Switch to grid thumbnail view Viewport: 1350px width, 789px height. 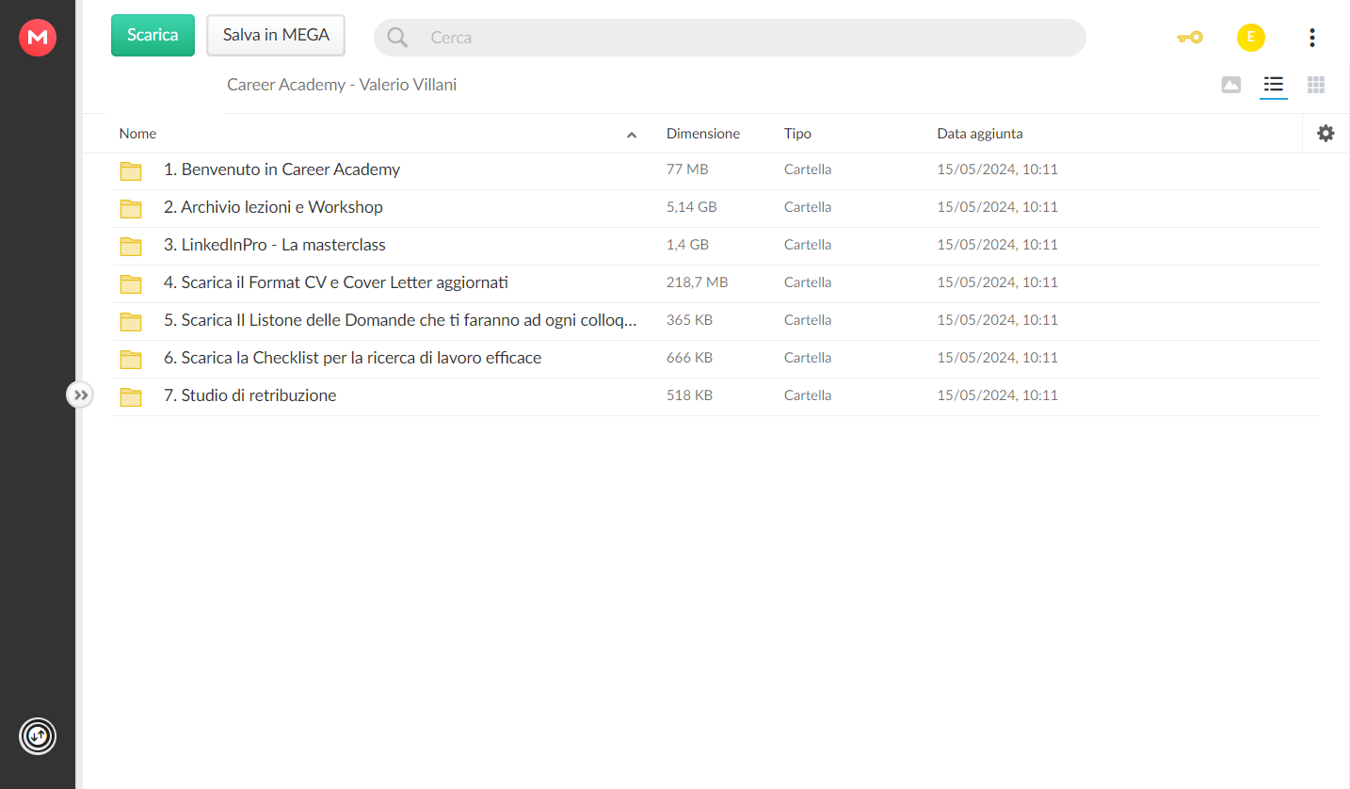tap(1316, 85)
